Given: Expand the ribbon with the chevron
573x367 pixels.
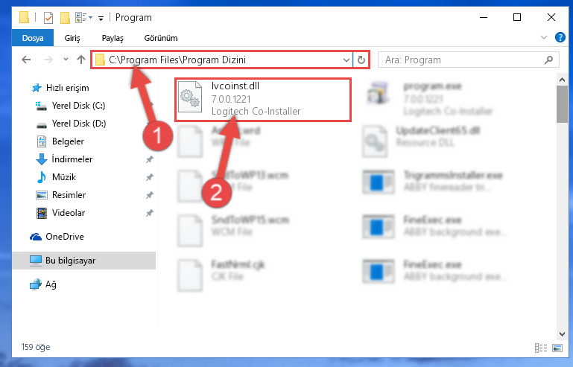Looking at the screenshot, I should [x=544, y=37].
